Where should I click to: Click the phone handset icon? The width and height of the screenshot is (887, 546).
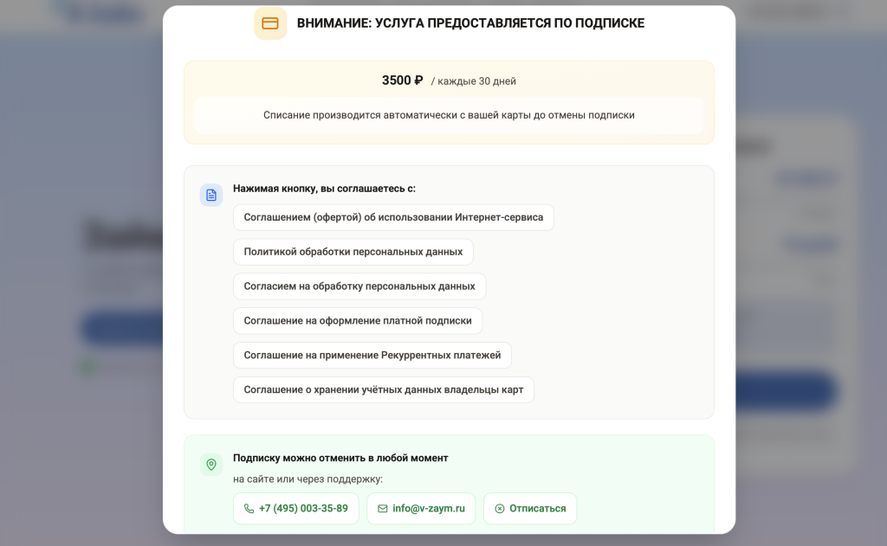point(249,509)
